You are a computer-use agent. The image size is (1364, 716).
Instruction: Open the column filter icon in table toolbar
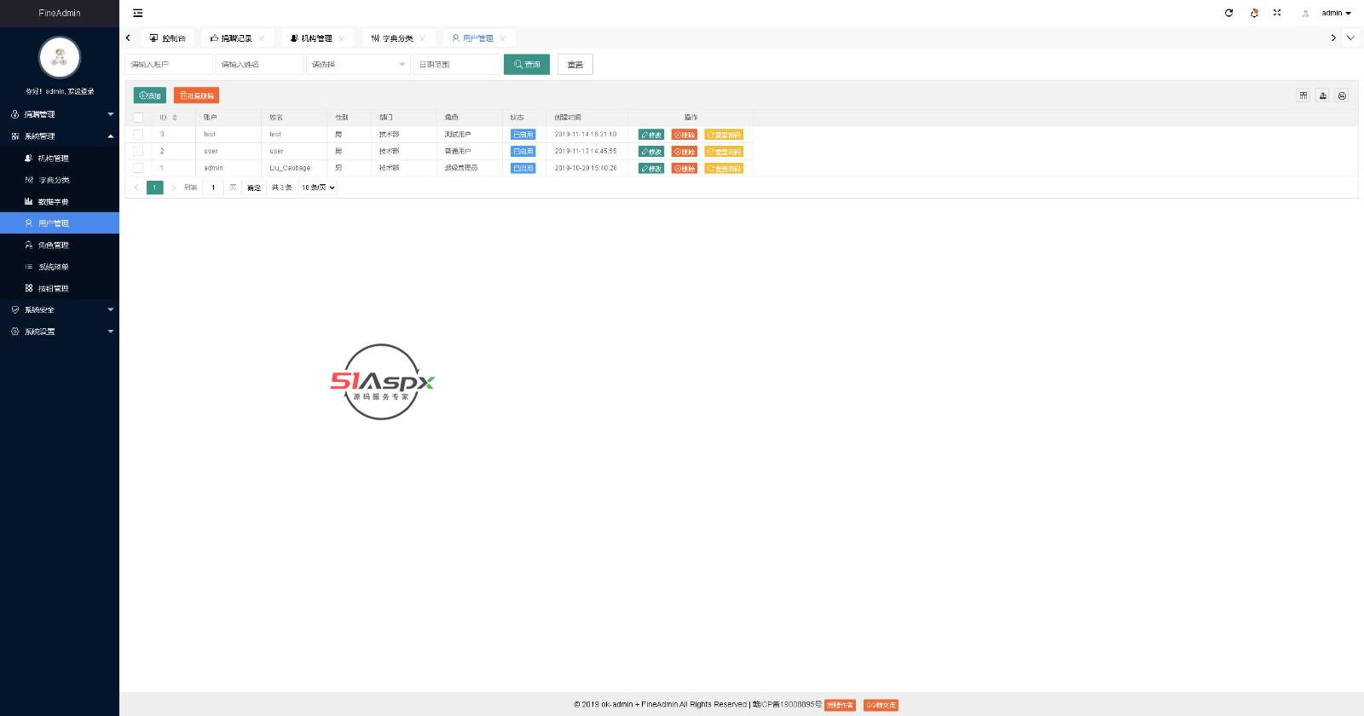1303,95
